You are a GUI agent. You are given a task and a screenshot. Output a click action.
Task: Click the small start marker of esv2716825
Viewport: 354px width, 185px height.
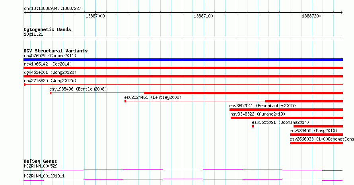tap(25, 85)
